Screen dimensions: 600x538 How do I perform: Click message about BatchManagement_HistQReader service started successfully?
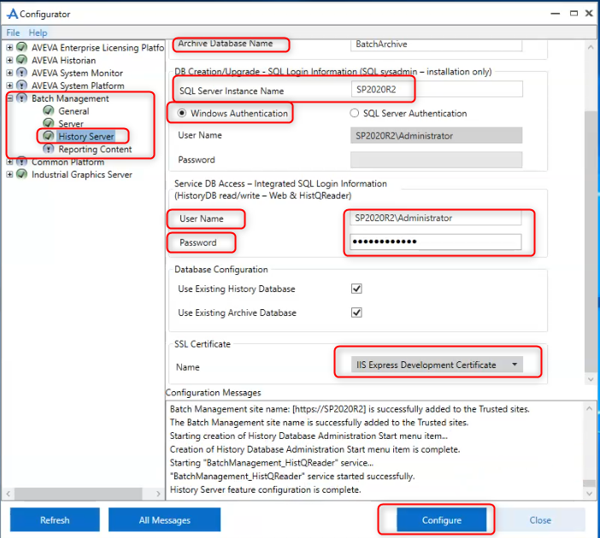tap(292, 477)
